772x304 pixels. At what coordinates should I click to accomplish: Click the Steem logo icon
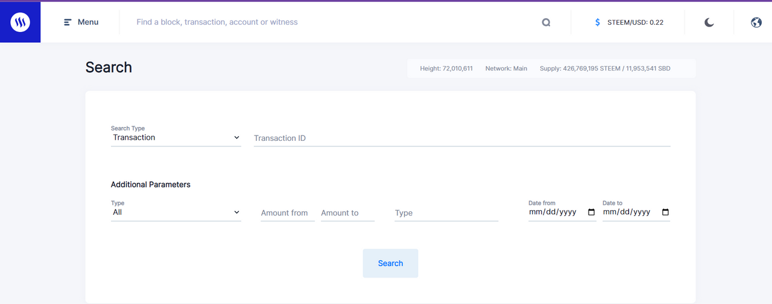tap(20, 22)
